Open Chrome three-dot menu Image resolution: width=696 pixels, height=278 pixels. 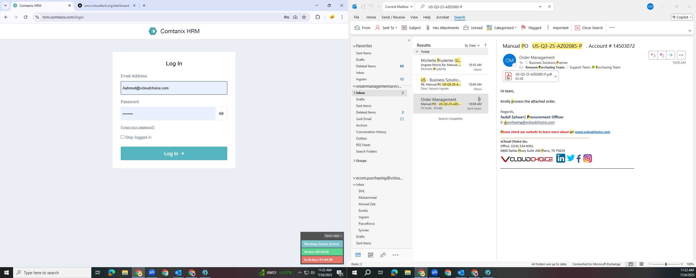coord(342,17)
